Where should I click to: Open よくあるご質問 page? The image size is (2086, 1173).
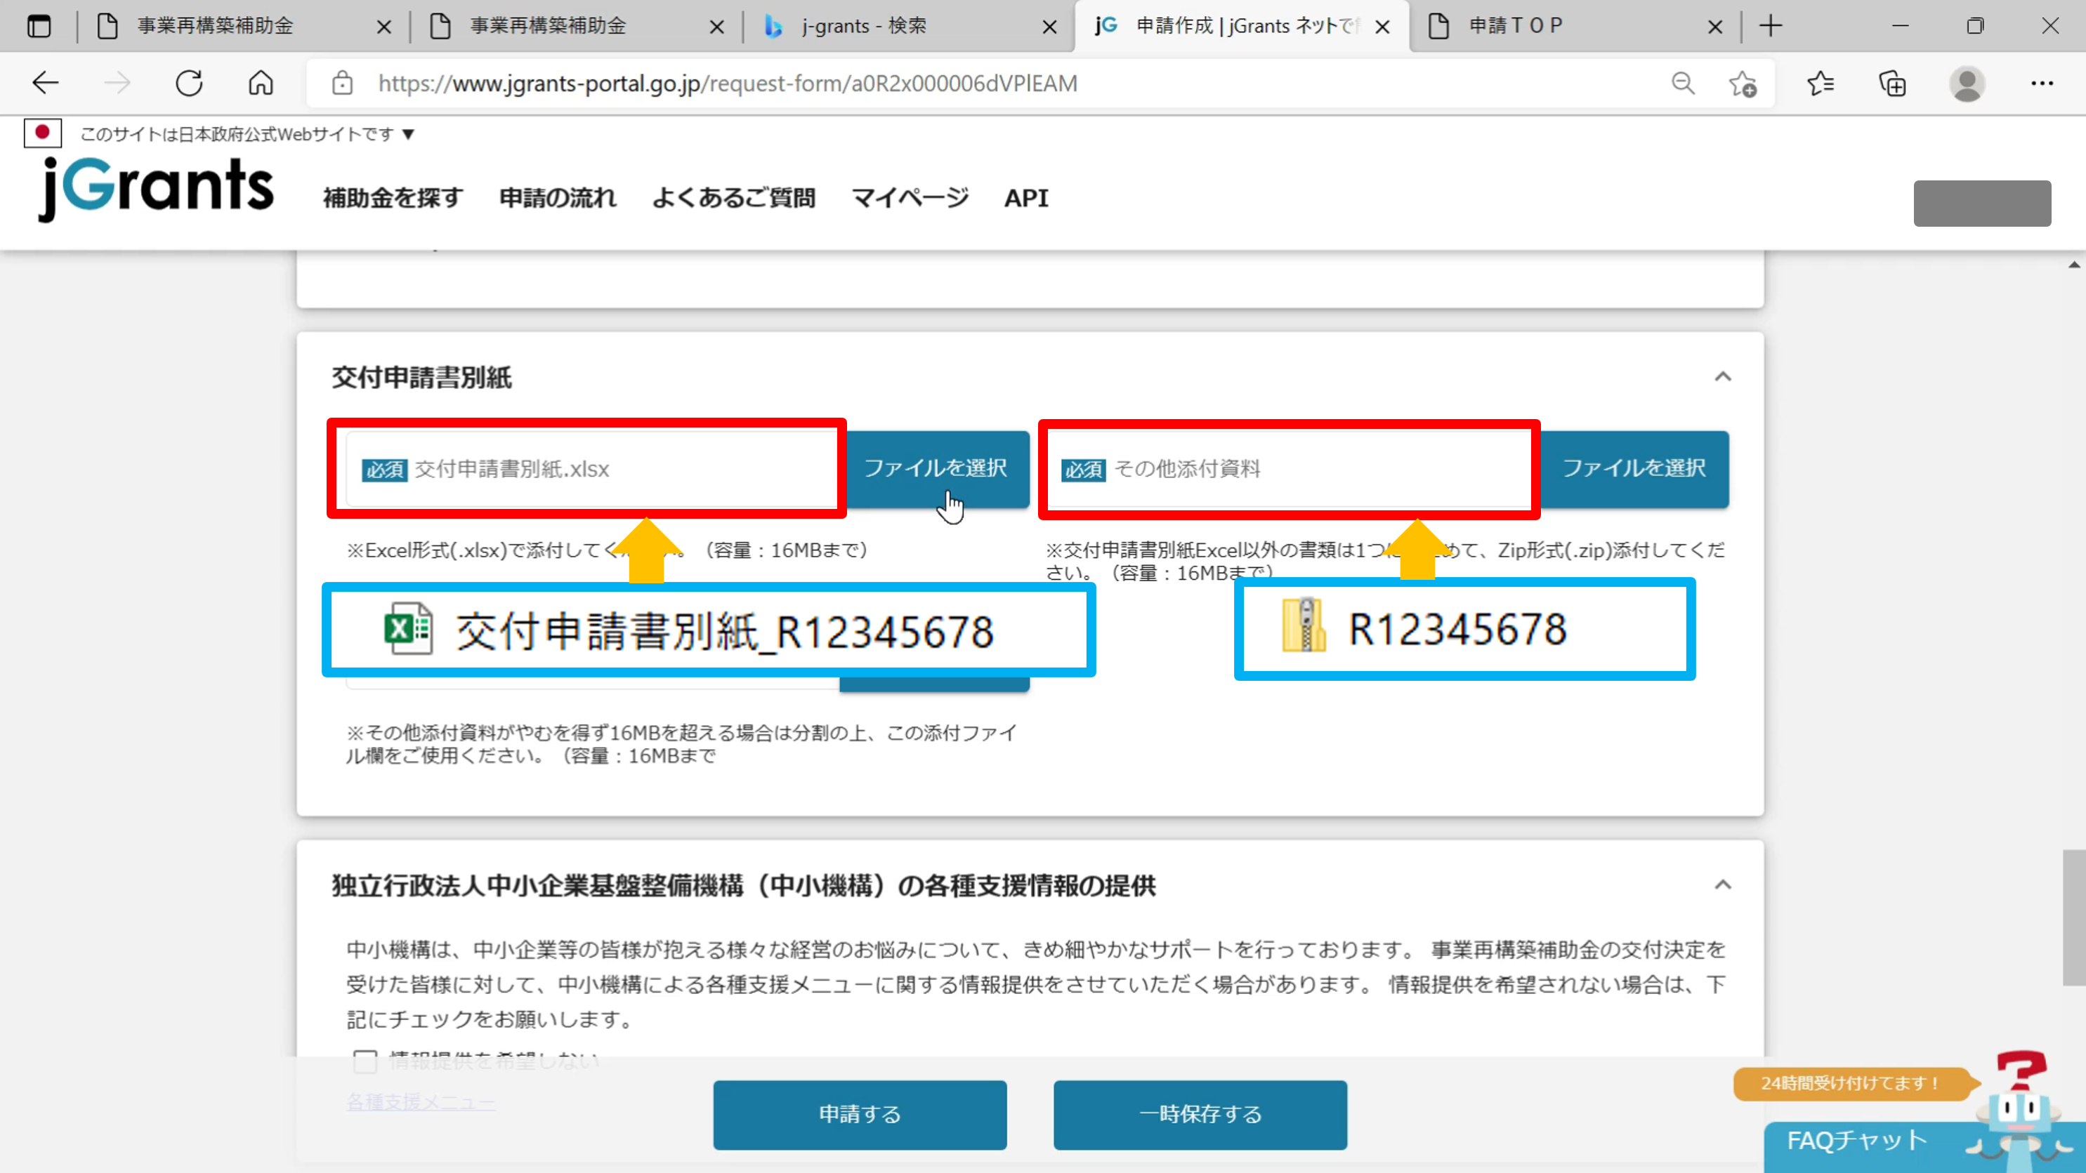click(x=734, y=197)
